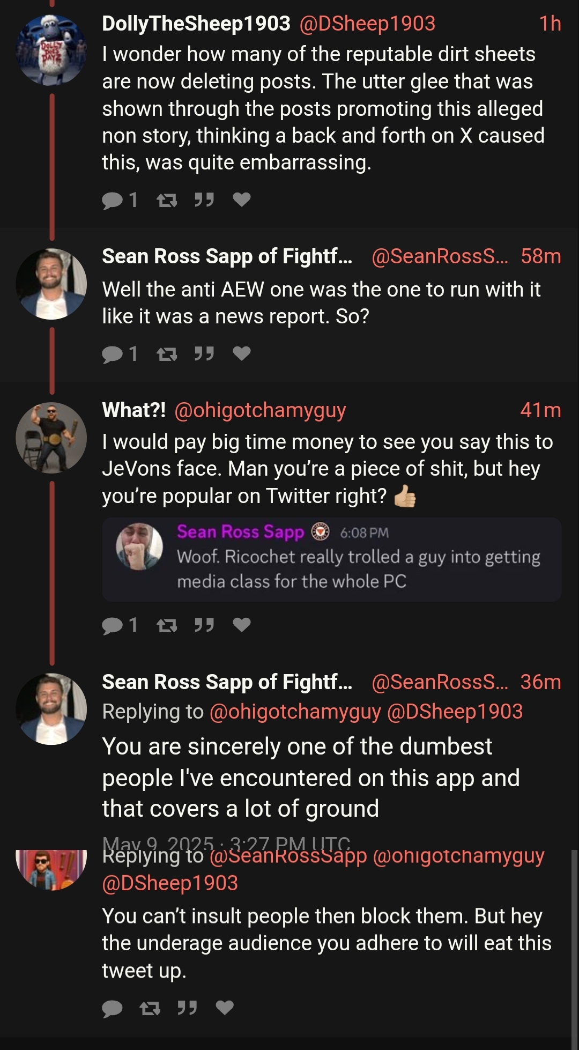
Task: Click the scrollbar at the right edge
Action: pos(575,938)
